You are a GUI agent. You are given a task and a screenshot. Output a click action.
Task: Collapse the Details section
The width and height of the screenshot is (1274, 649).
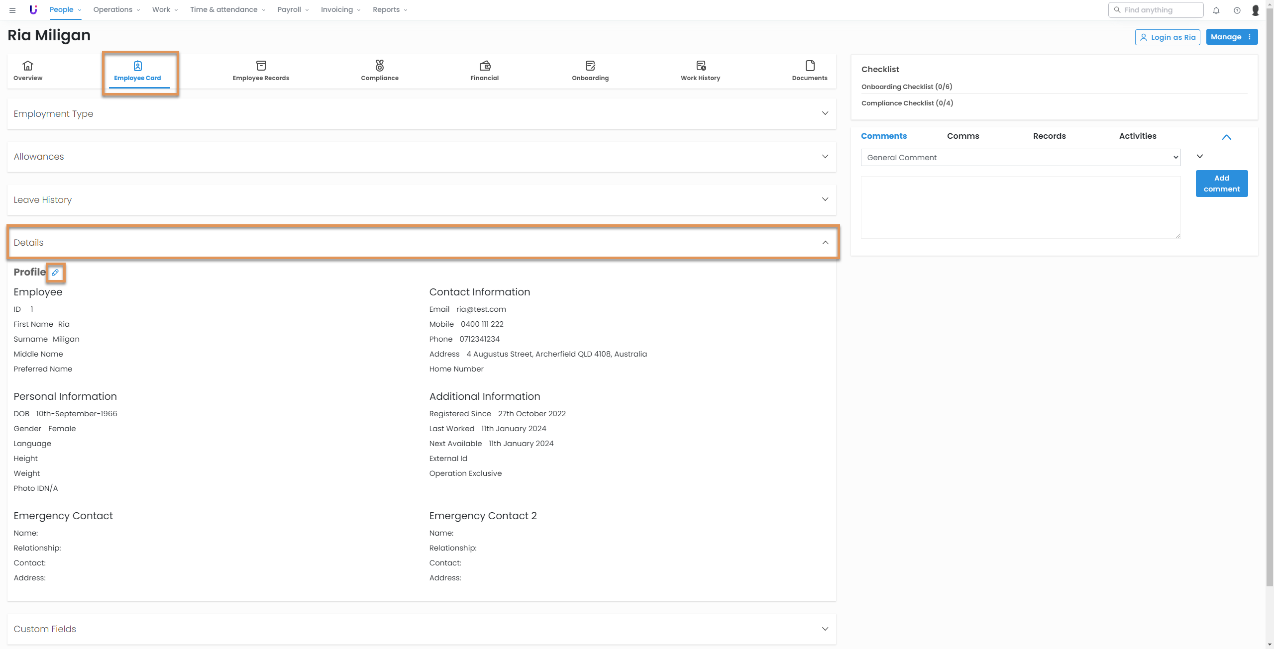[825, 243]
